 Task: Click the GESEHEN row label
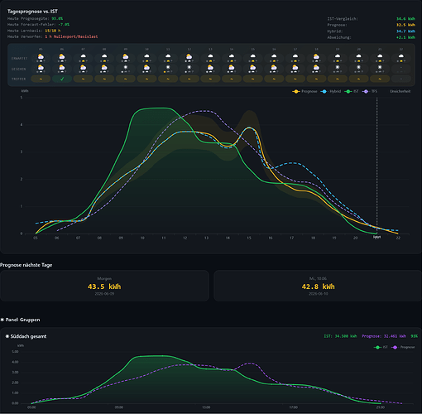19,69
